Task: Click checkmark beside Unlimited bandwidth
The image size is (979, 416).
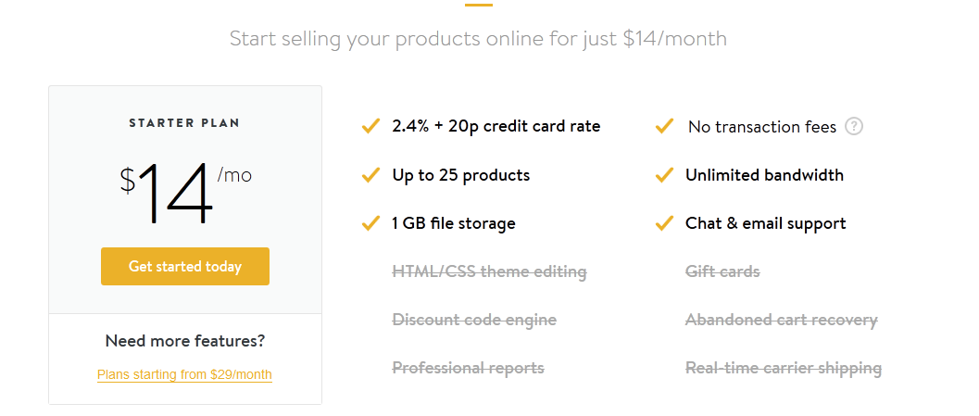Action: 664,175
